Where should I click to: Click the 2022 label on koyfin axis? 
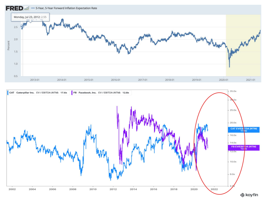(x=214, y=189)
